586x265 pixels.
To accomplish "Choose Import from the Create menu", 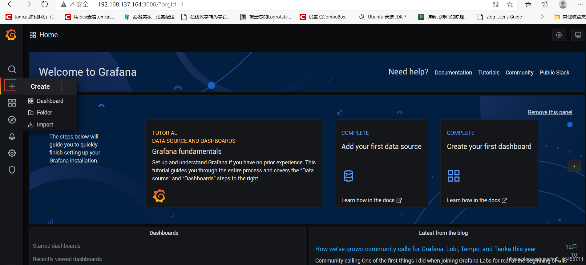I will pyautogui.click(x=50, y=125).
